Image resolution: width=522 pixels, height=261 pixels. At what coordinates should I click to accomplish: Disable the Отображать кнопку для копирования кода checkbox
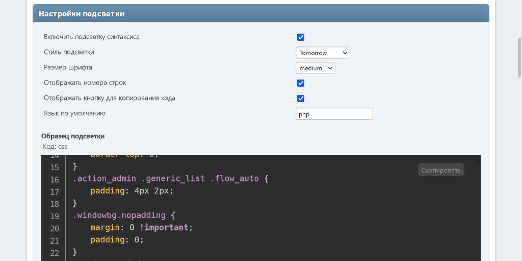[301, 98]
